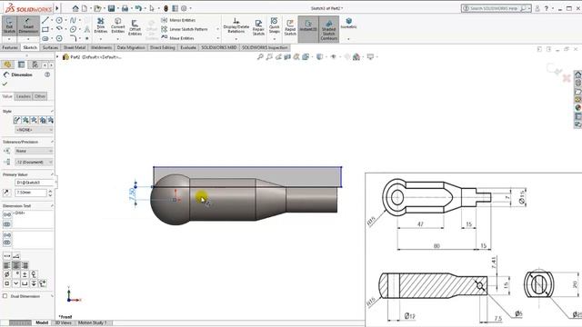Add a diameter symbol to the dimension text
This screenshot has width=582, height=327.
[x=6, y=274]
